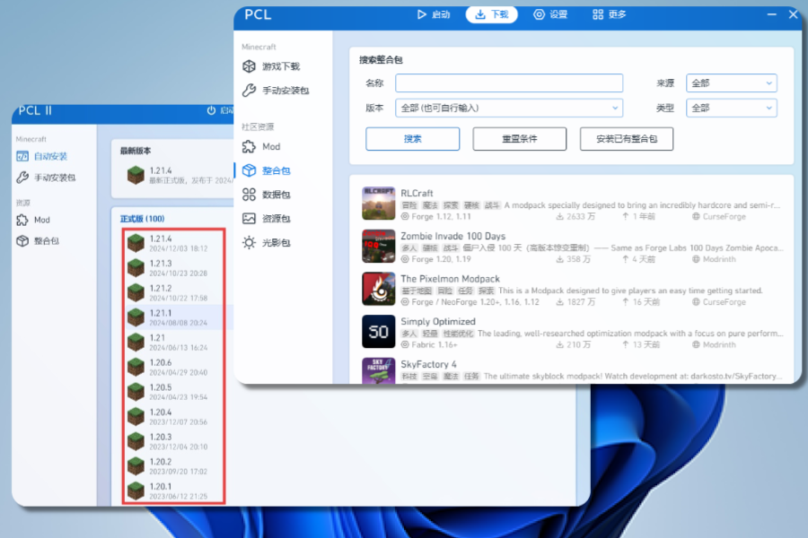Click the 搜索 search button
This screenshot has height=538, width=808.
[412, 139]
